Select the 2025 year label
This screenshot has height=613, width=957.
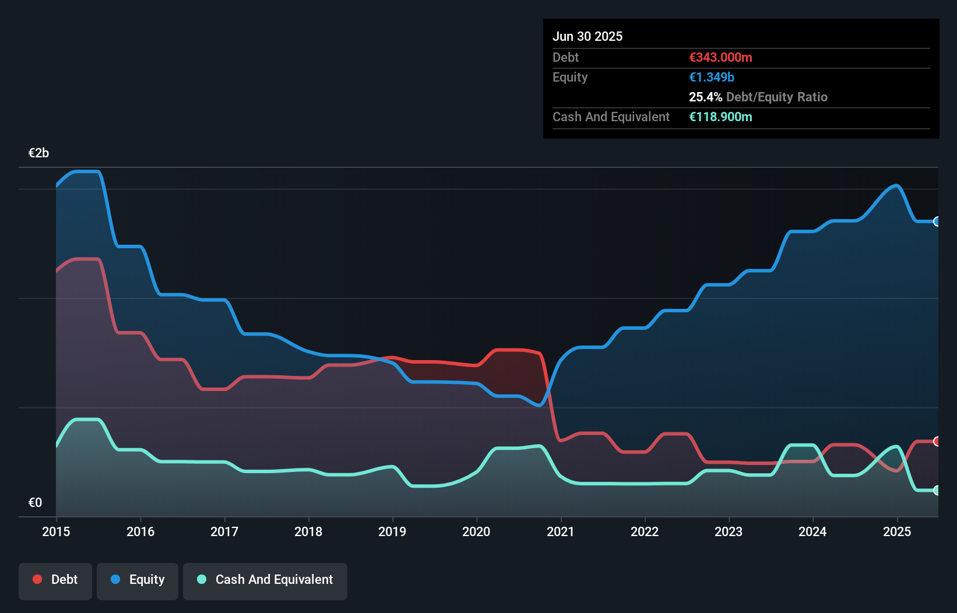897,531
